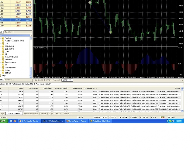
Task: Sort results by Profit factor column
Action: [48, 88]
